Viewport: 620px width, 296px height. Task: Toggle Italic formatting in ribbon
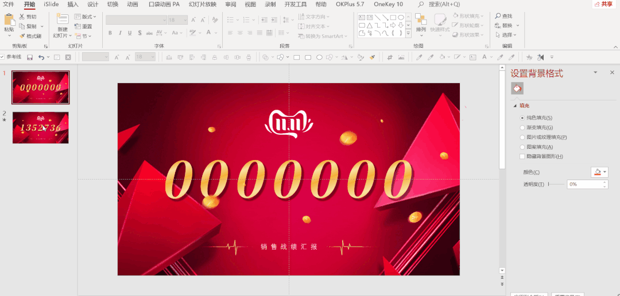tap(120, 33)
